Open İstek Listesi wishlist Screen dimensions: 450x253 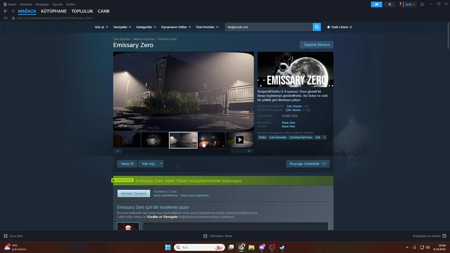339,27
